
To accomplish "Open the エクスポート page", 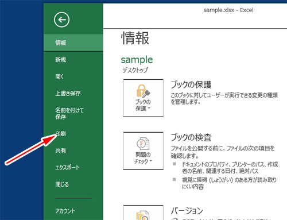I will 73,168.
